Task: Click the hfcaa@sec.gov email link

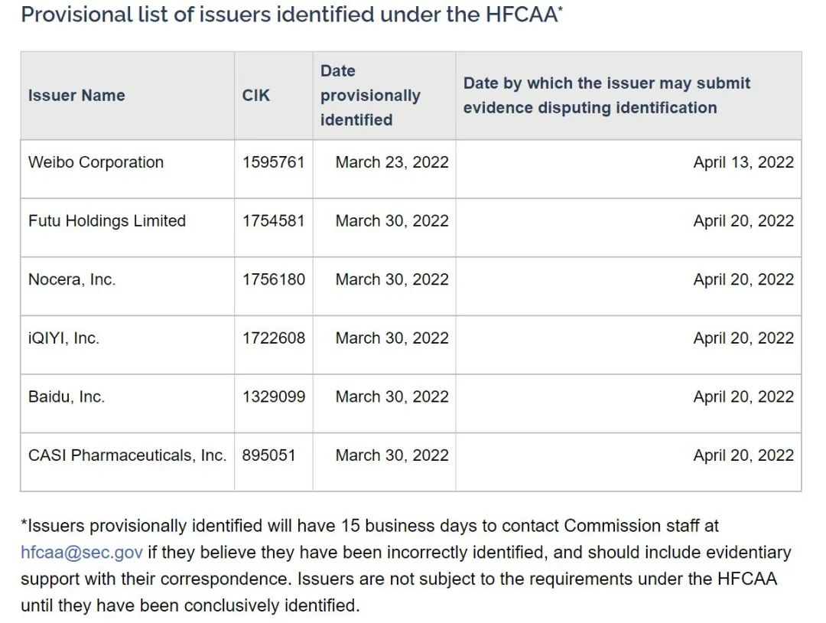Action: click(x=82, y=553)
